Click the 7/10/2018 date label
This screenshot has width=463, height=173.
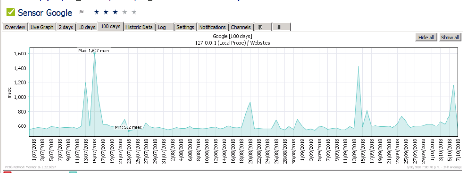[x=458, y=150]
